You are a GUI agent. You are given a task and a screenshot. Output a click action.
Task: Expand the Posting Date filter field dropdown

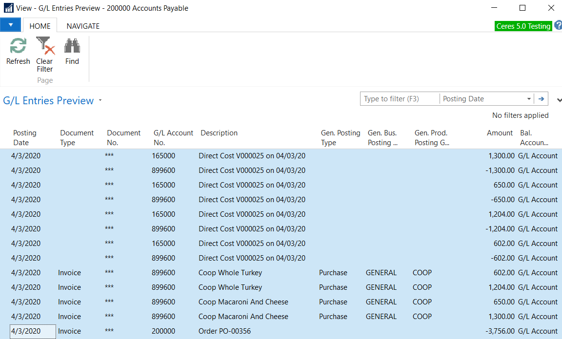(529, 99)
